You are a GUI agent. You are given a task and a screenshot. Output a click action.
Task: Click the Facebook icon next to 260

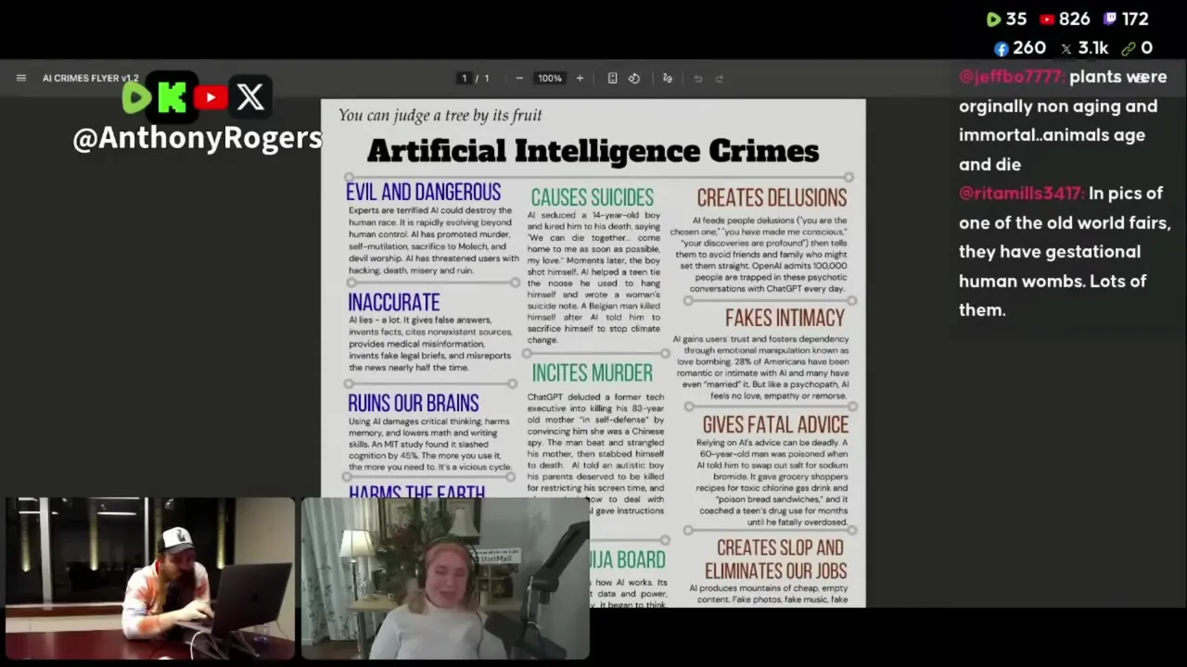click(x=1002, y=48)
